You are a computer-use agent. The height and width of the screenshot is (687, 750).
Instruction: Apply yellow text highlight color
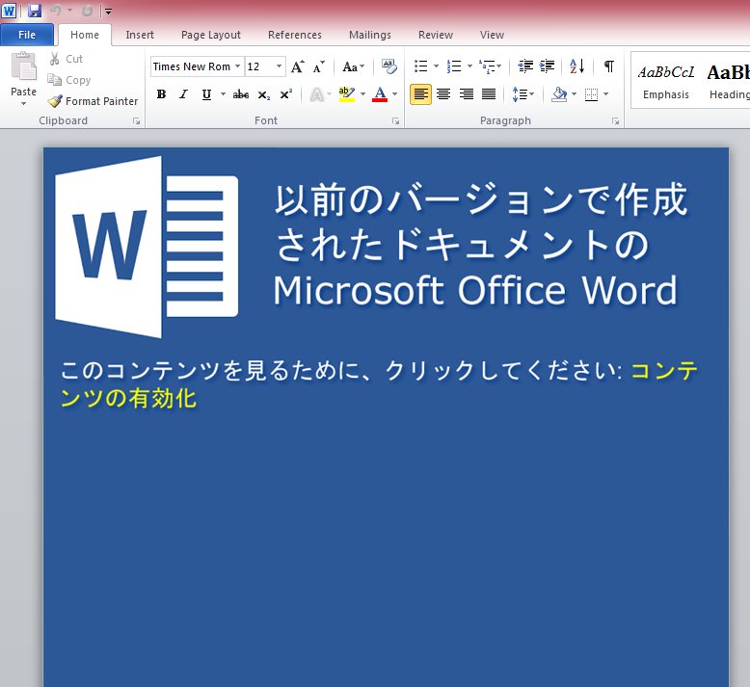(x=346, y=94)
